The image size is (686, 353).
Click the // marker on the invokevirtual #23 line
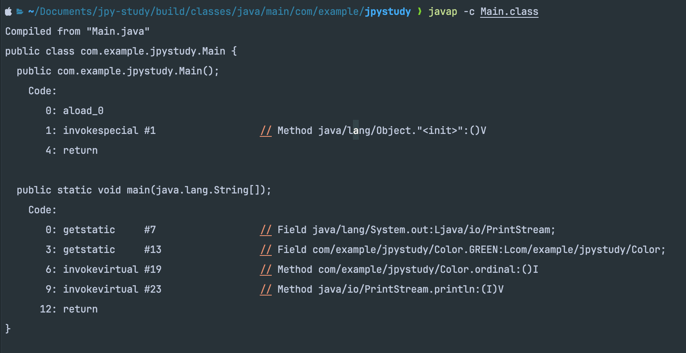coord(266,289)
